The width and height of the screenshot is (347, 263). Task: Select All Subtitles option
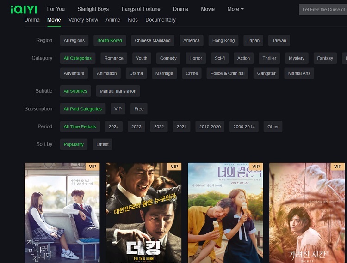[75, 91]
